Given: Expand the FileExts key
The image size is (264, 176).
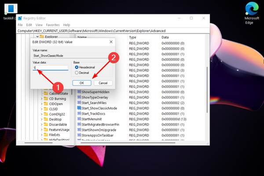Looking at the screenshot, I should (42, 135).
